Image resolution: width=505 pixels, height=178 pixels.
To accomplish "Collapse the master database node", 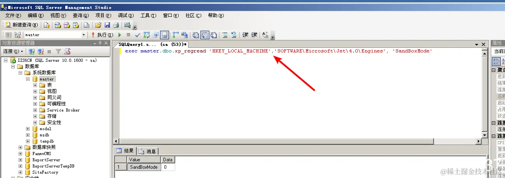I will pyautogui.click(x=28, y=79).
